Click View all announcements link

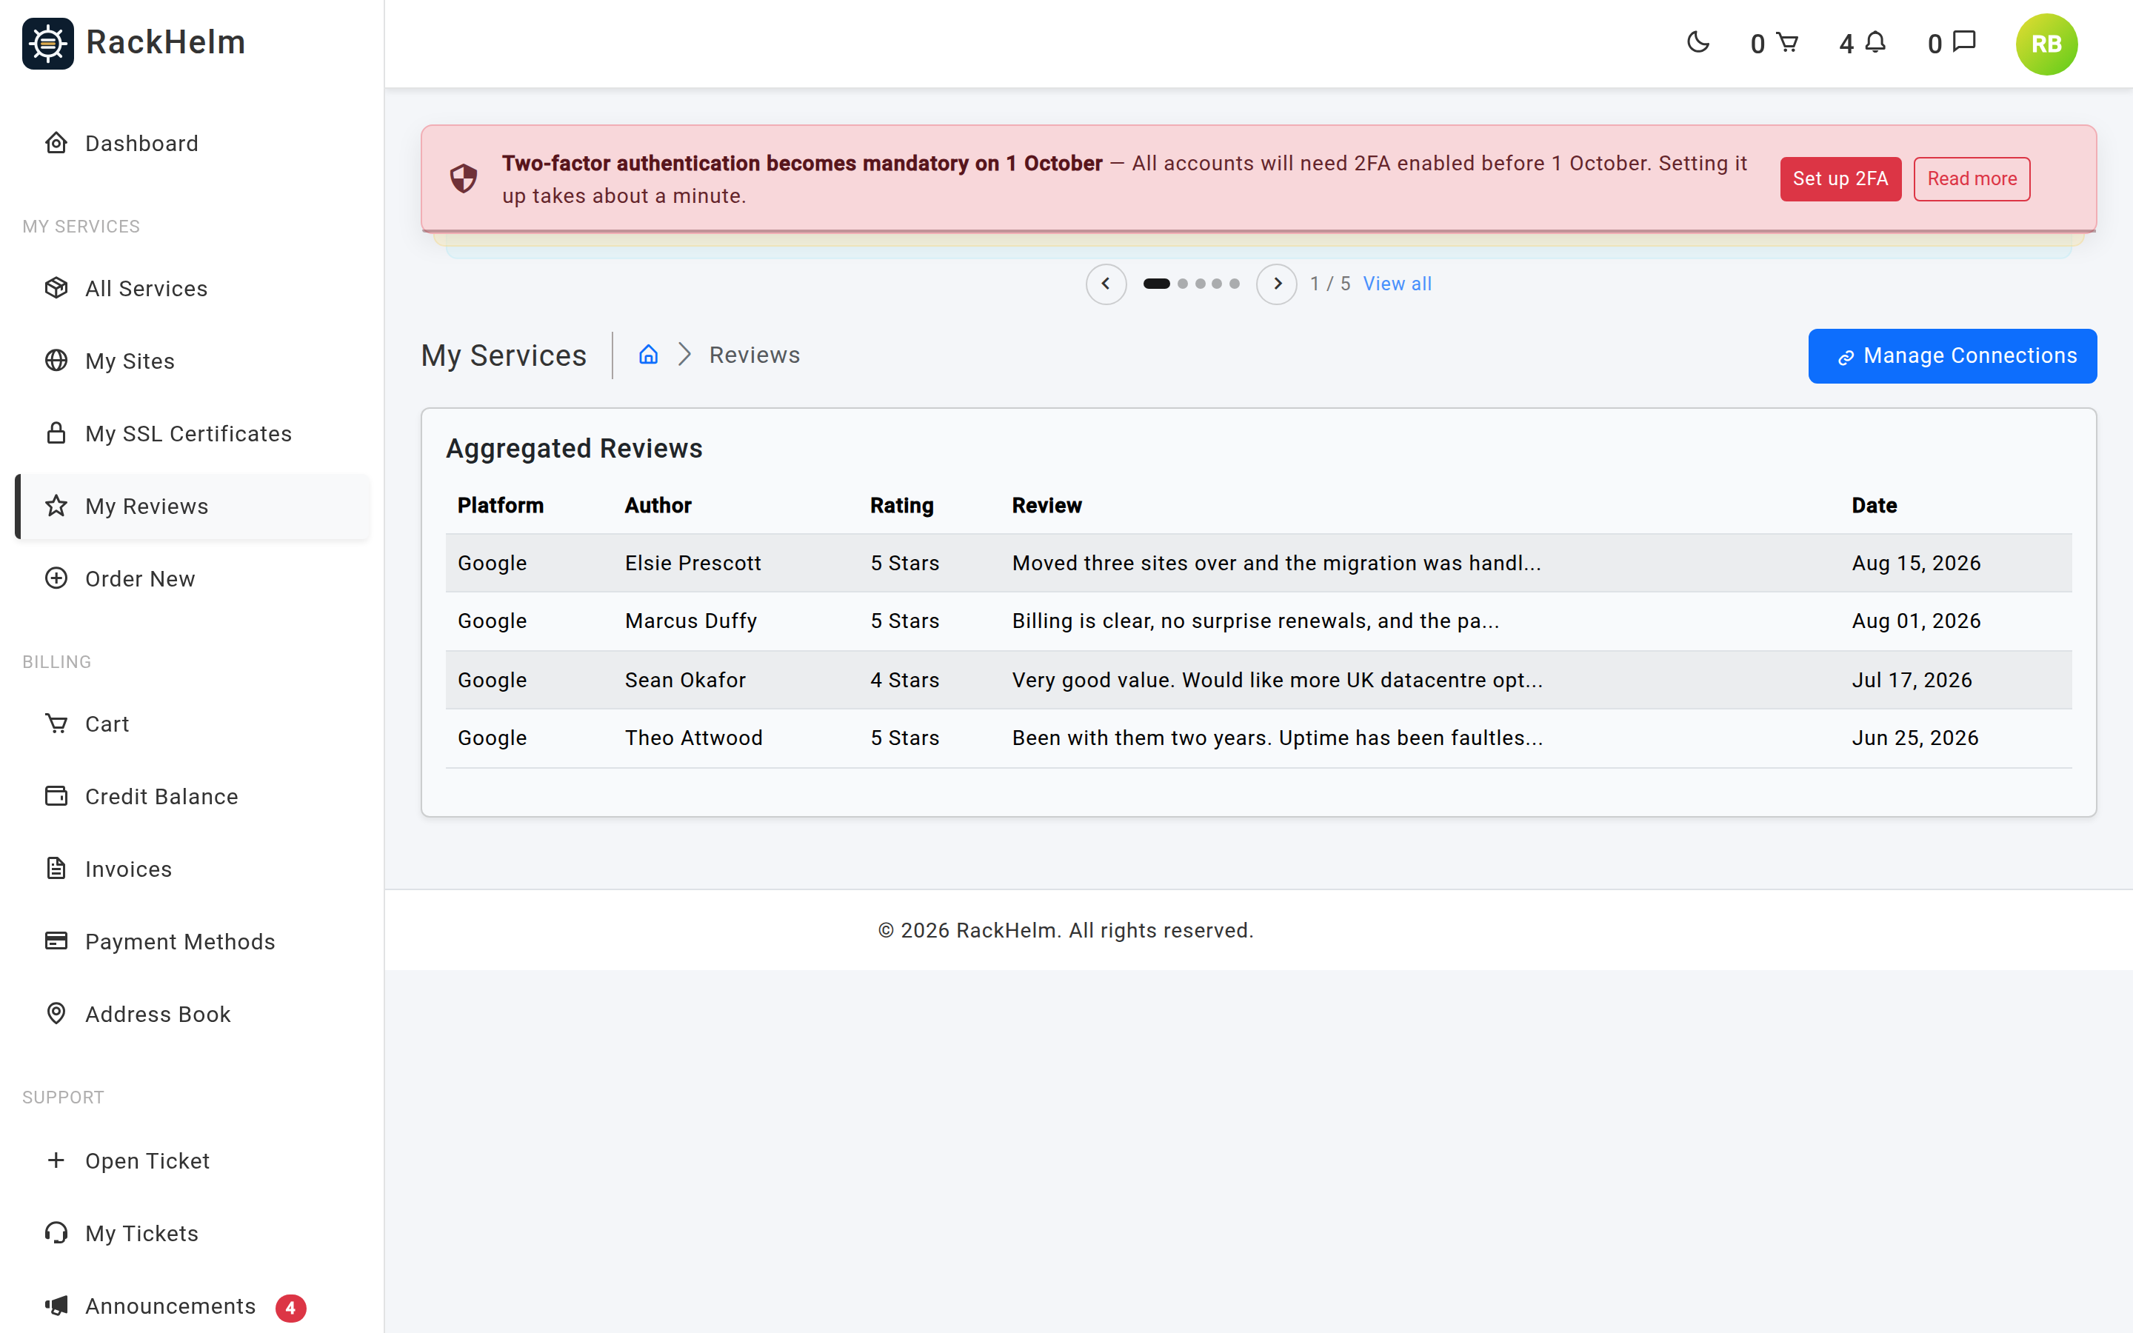point(1397,284)
